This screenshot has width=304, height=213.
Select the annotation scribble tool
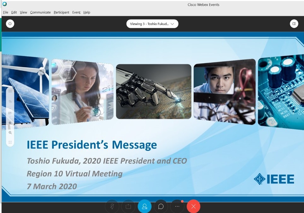click(10, 101)
